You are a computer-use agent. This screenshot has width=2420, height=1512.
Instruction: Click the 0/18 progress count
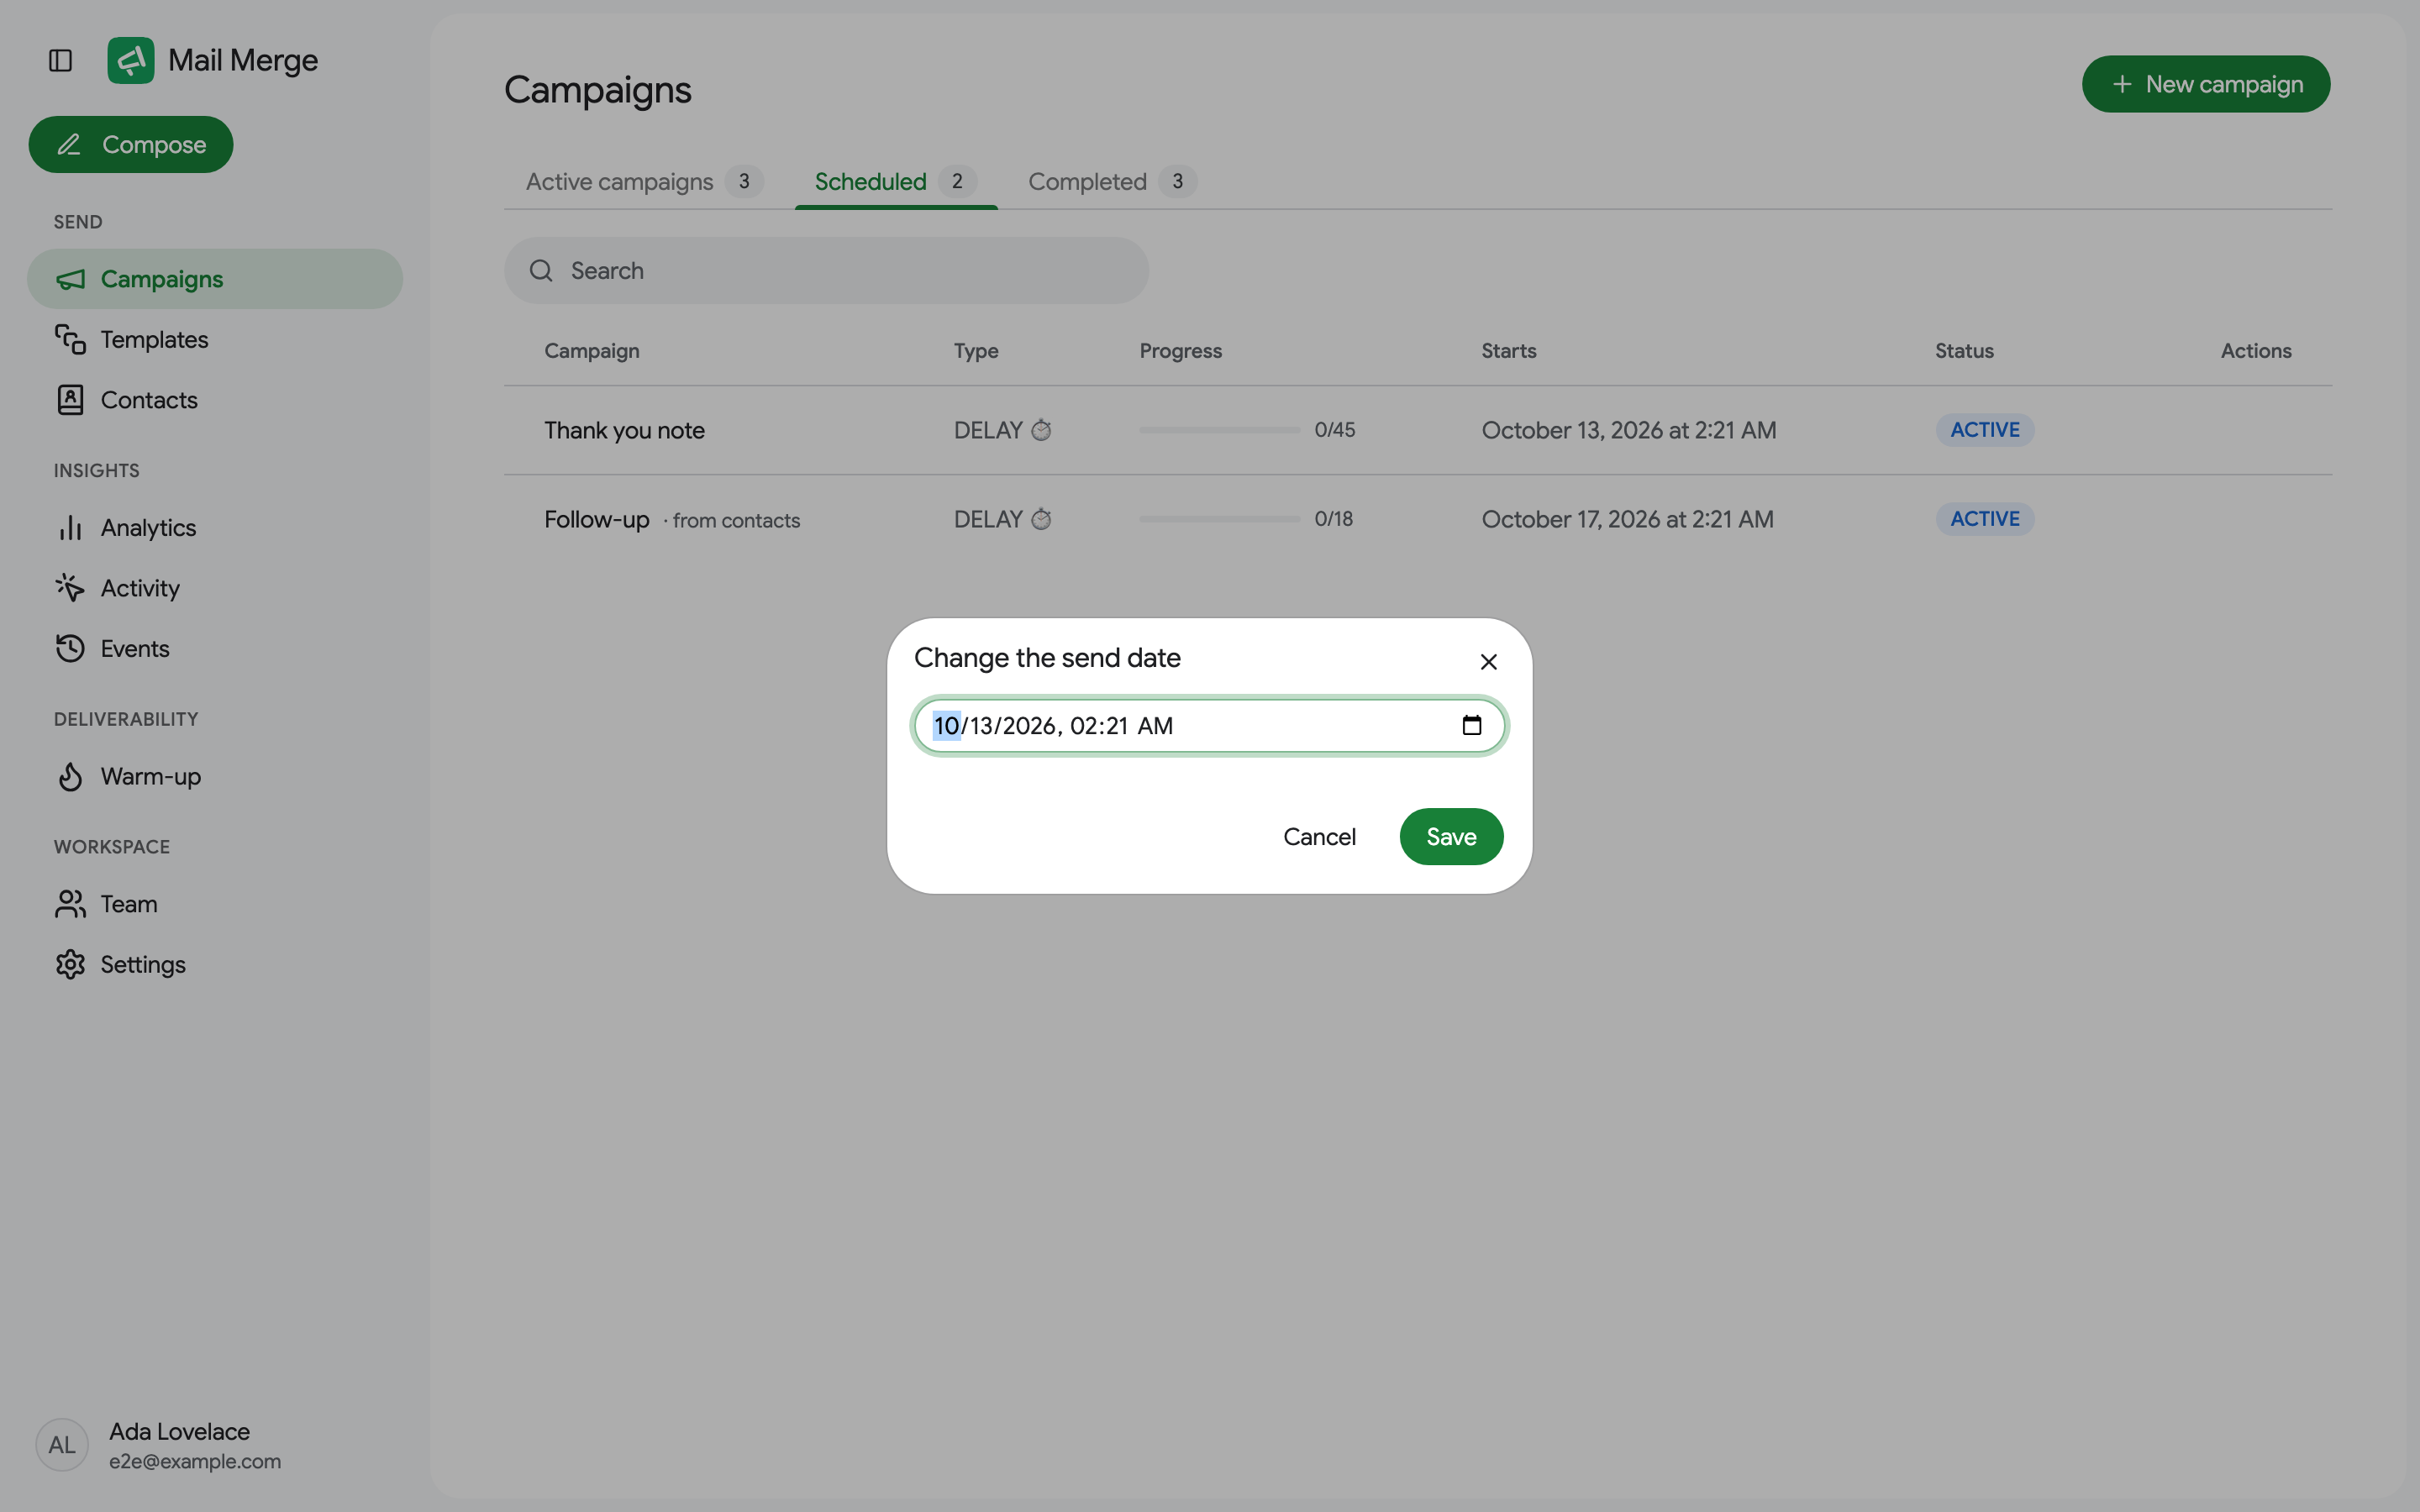point(1333,519)
